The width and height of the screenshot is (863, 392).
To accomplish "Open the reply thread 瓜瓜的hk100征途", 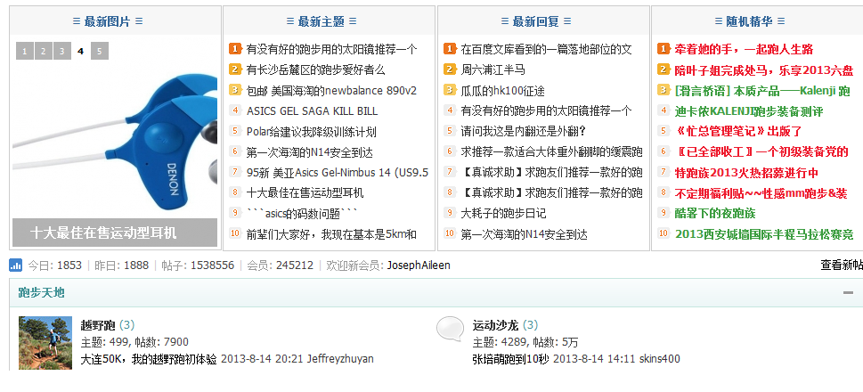I will click(x=502, y=90).
